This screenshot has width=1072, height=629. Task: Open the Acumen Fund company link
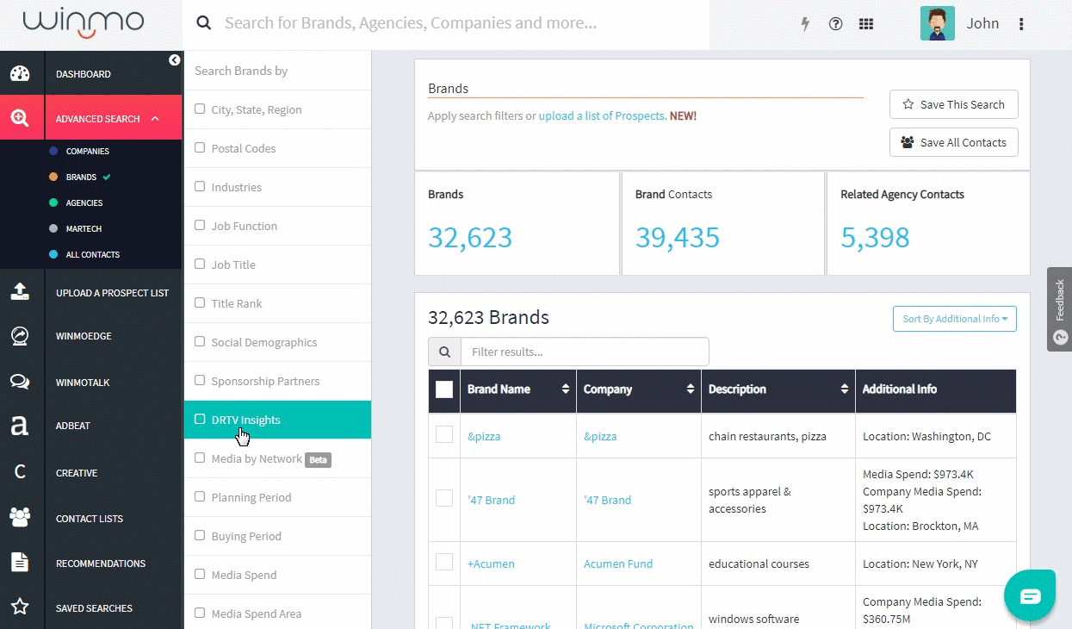point(618,564)
